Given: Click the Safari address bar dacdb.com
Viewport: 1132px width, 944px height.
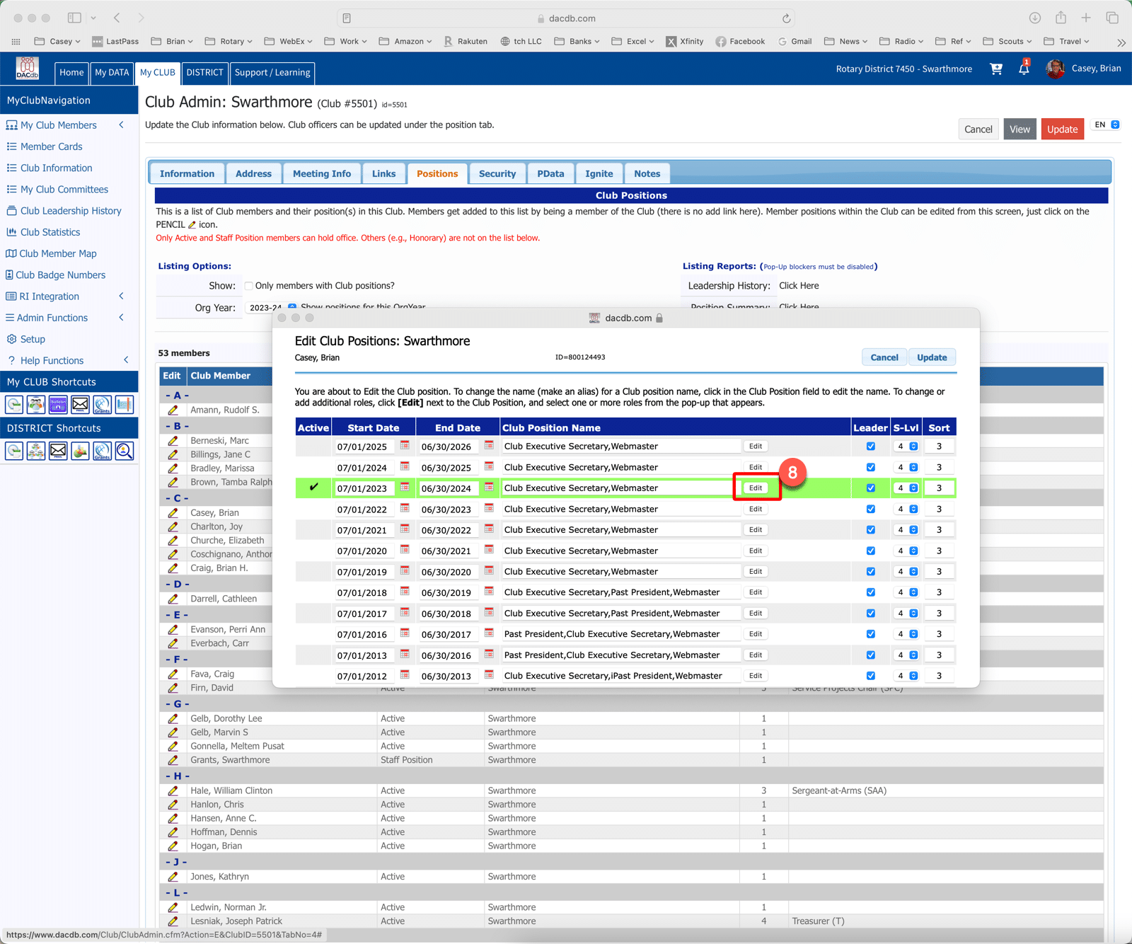Looking at the screenshot, I should pyautogui.click(x=566, y=18).
